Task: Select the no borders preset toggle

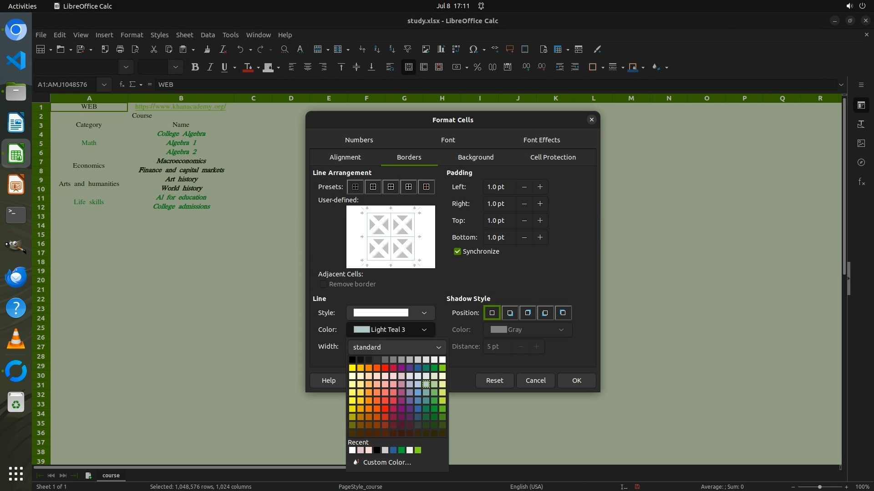Action: tap(355, 187)
